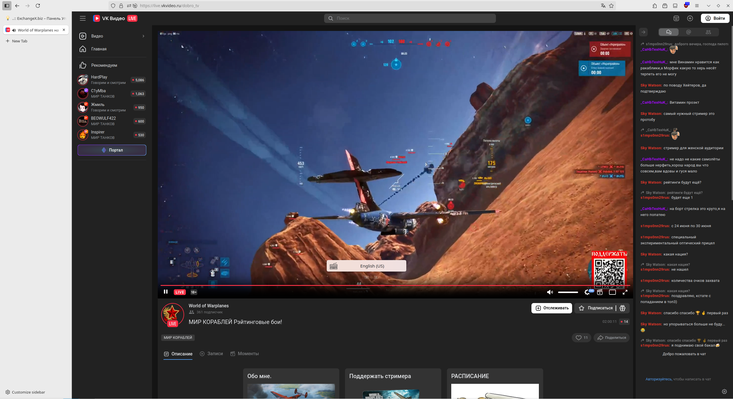Show chat participants list
The image size is (733, 399).
[x=708, y=32]
